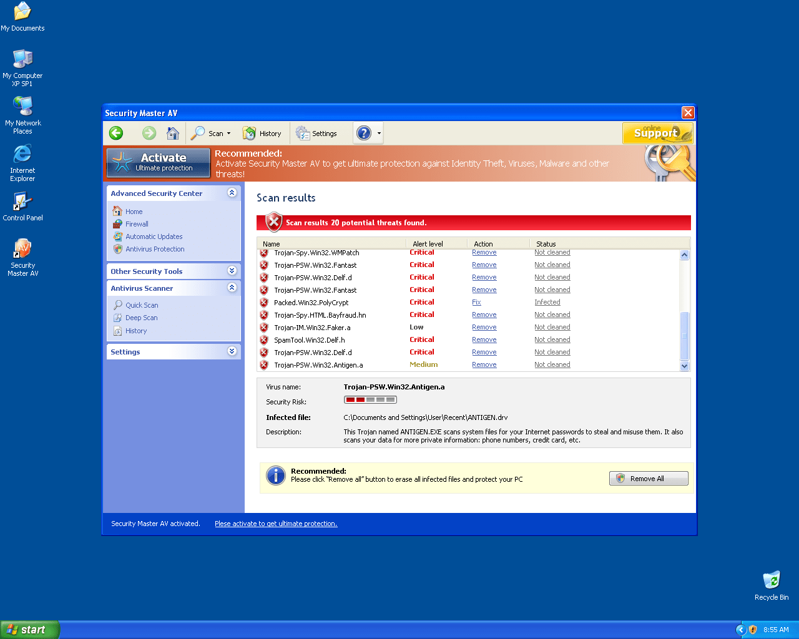Open the dropdown arrow beside Help
The height and width of the screenshot is (639, 799).
[379, 133]
